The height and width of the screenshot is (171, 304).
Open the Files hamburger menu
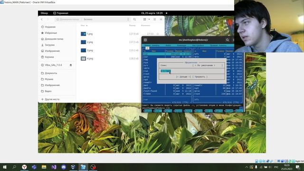pos(155,19)
